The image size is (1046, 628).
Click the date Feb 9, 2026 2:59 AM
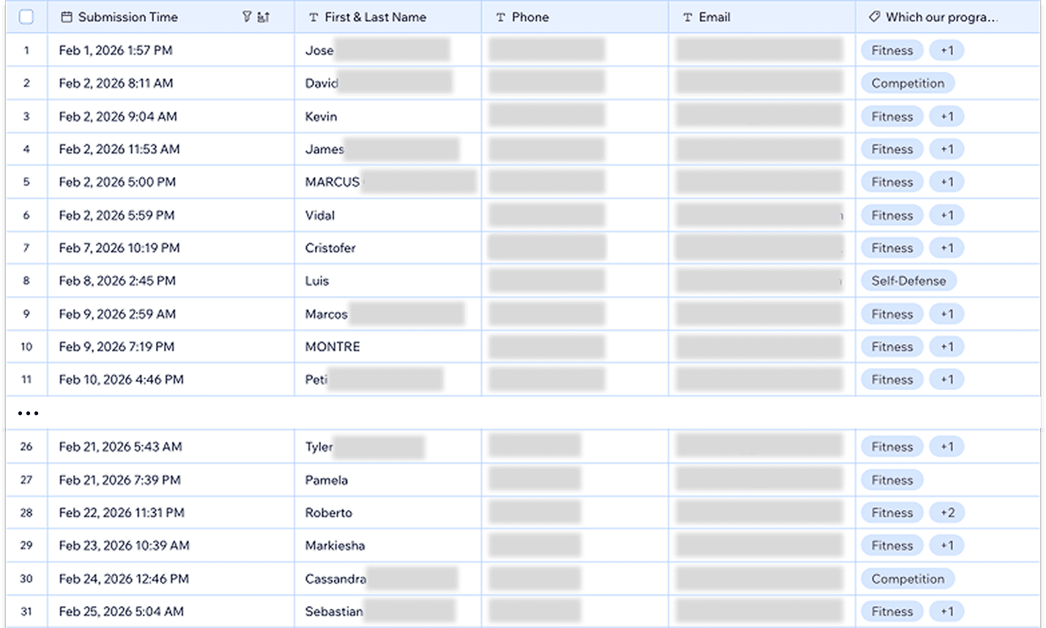117,314
